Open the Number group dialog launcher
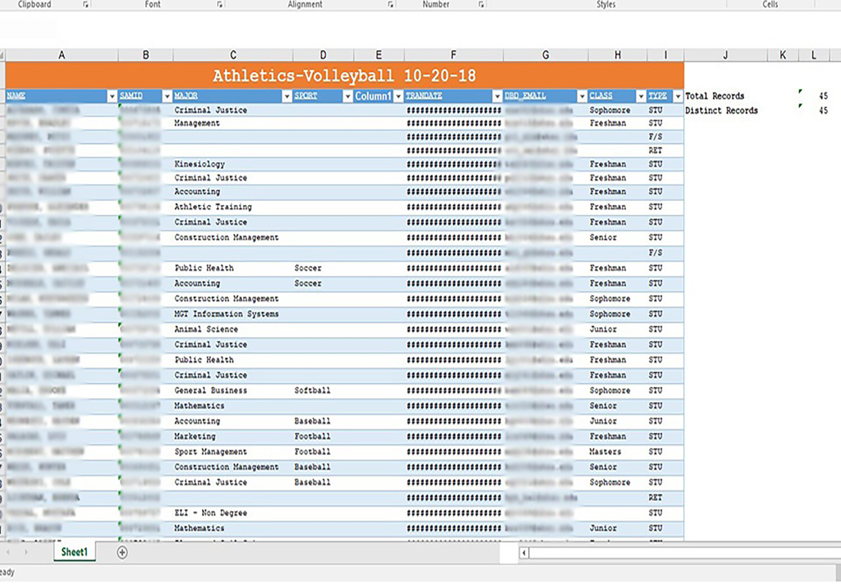Screen dimensions: 841x588 pos(481,4)
